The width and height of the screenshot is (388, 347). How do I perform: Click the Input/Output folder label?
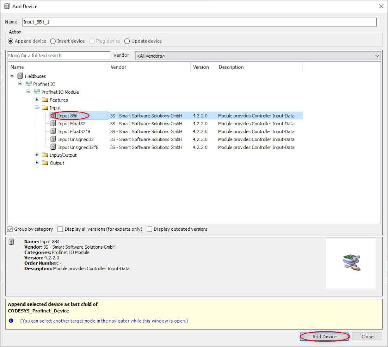(x=63, y=155)
